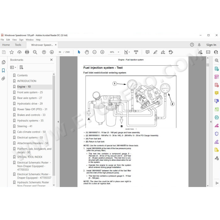Open the INTRODUCTION bookmark
220x220 pixels.
pos(27,81)
